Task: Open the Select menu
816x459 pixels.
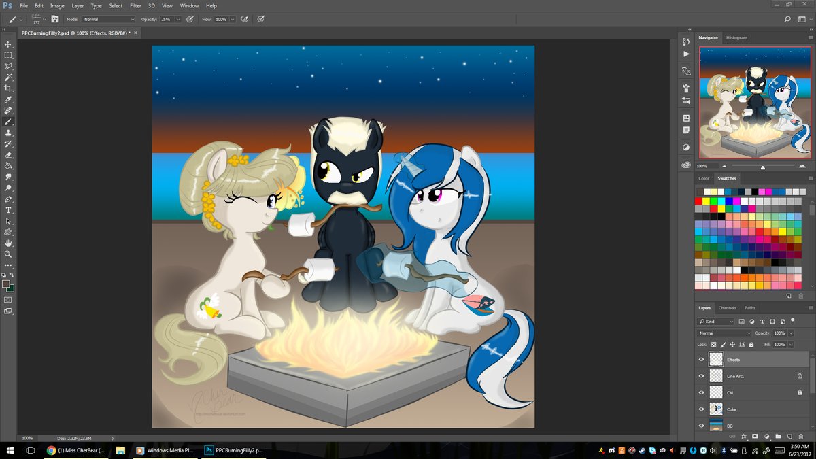Action: [x=116, y=5]
